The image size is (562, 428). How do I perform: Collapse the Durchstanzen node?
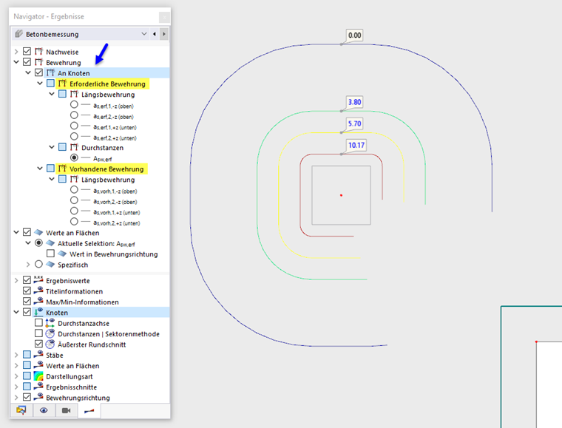pos(52,148)
